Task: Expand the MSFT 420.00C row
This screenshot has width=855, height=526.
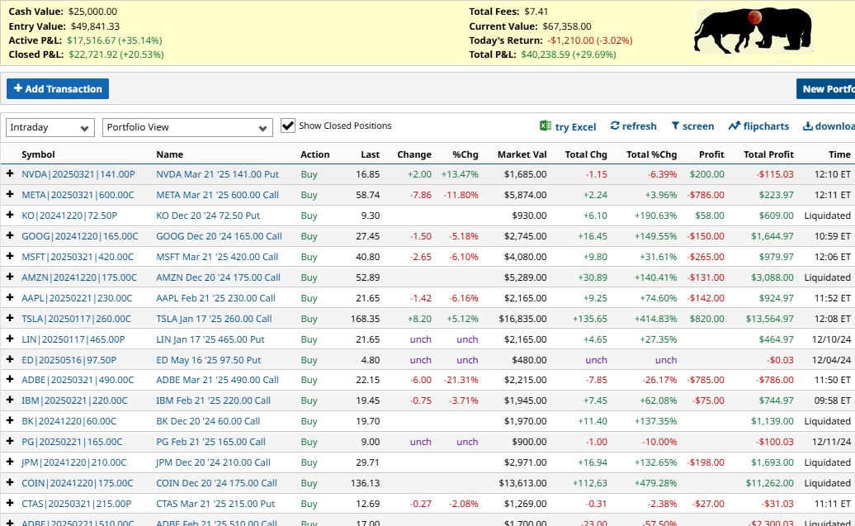Action: pyautogui.click(x=10, y=256)
